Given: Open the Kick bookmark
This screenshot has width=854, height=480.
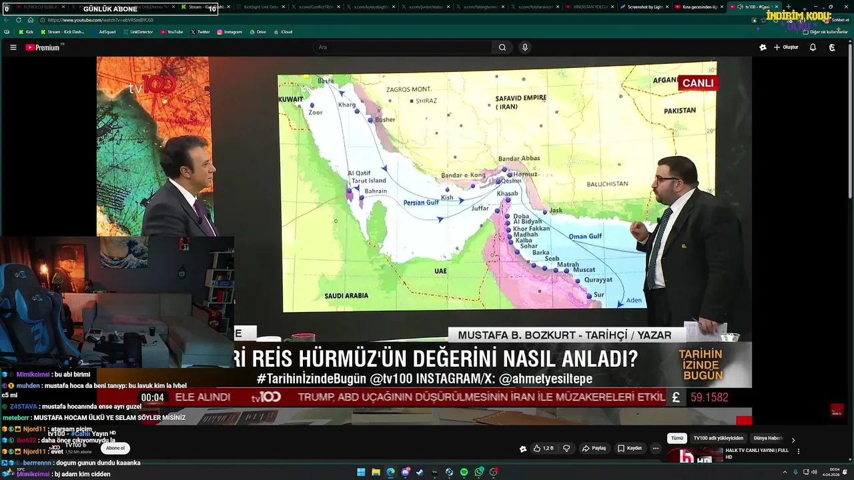Looking at the screenshot, I should coord(26,32).
